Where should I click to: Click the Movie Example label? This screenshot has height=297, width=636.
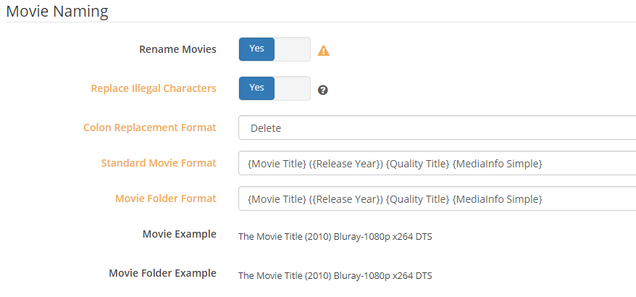click(179, 234)
